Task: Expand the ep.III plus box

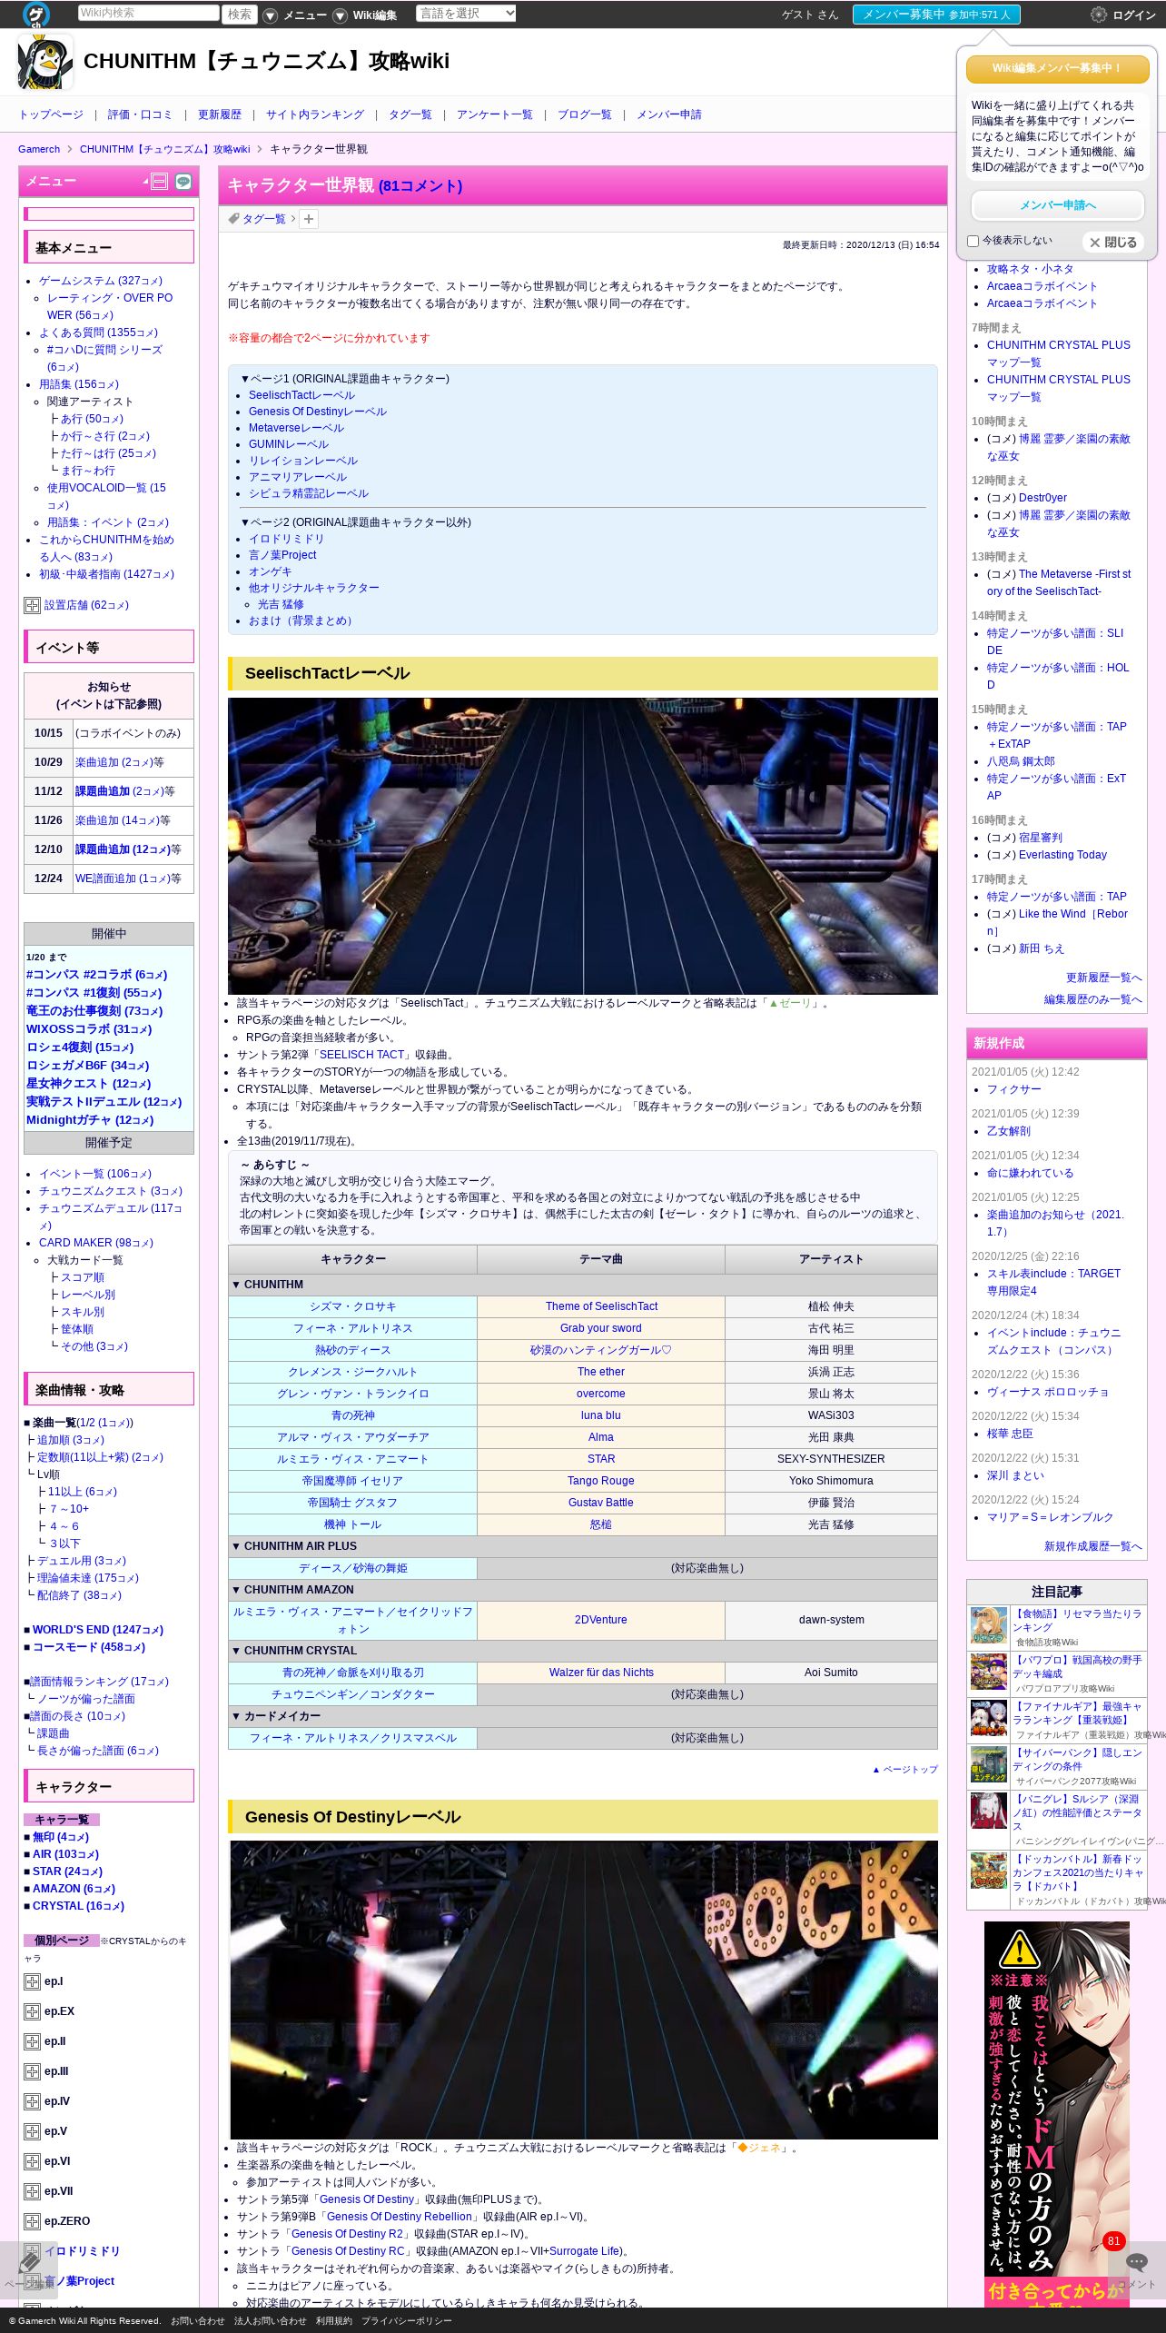Action: (33, 2072)
